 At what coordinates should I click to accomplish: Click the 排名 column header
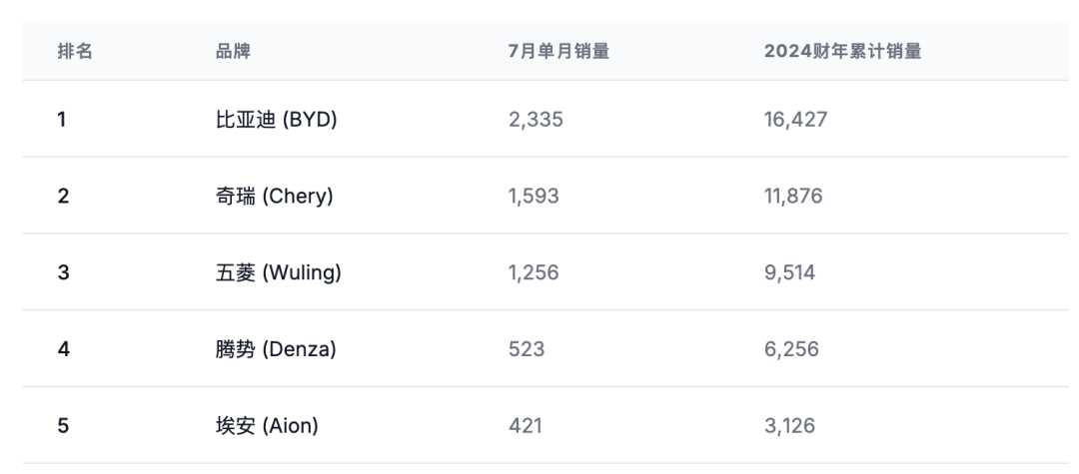[x=75, y=52]
